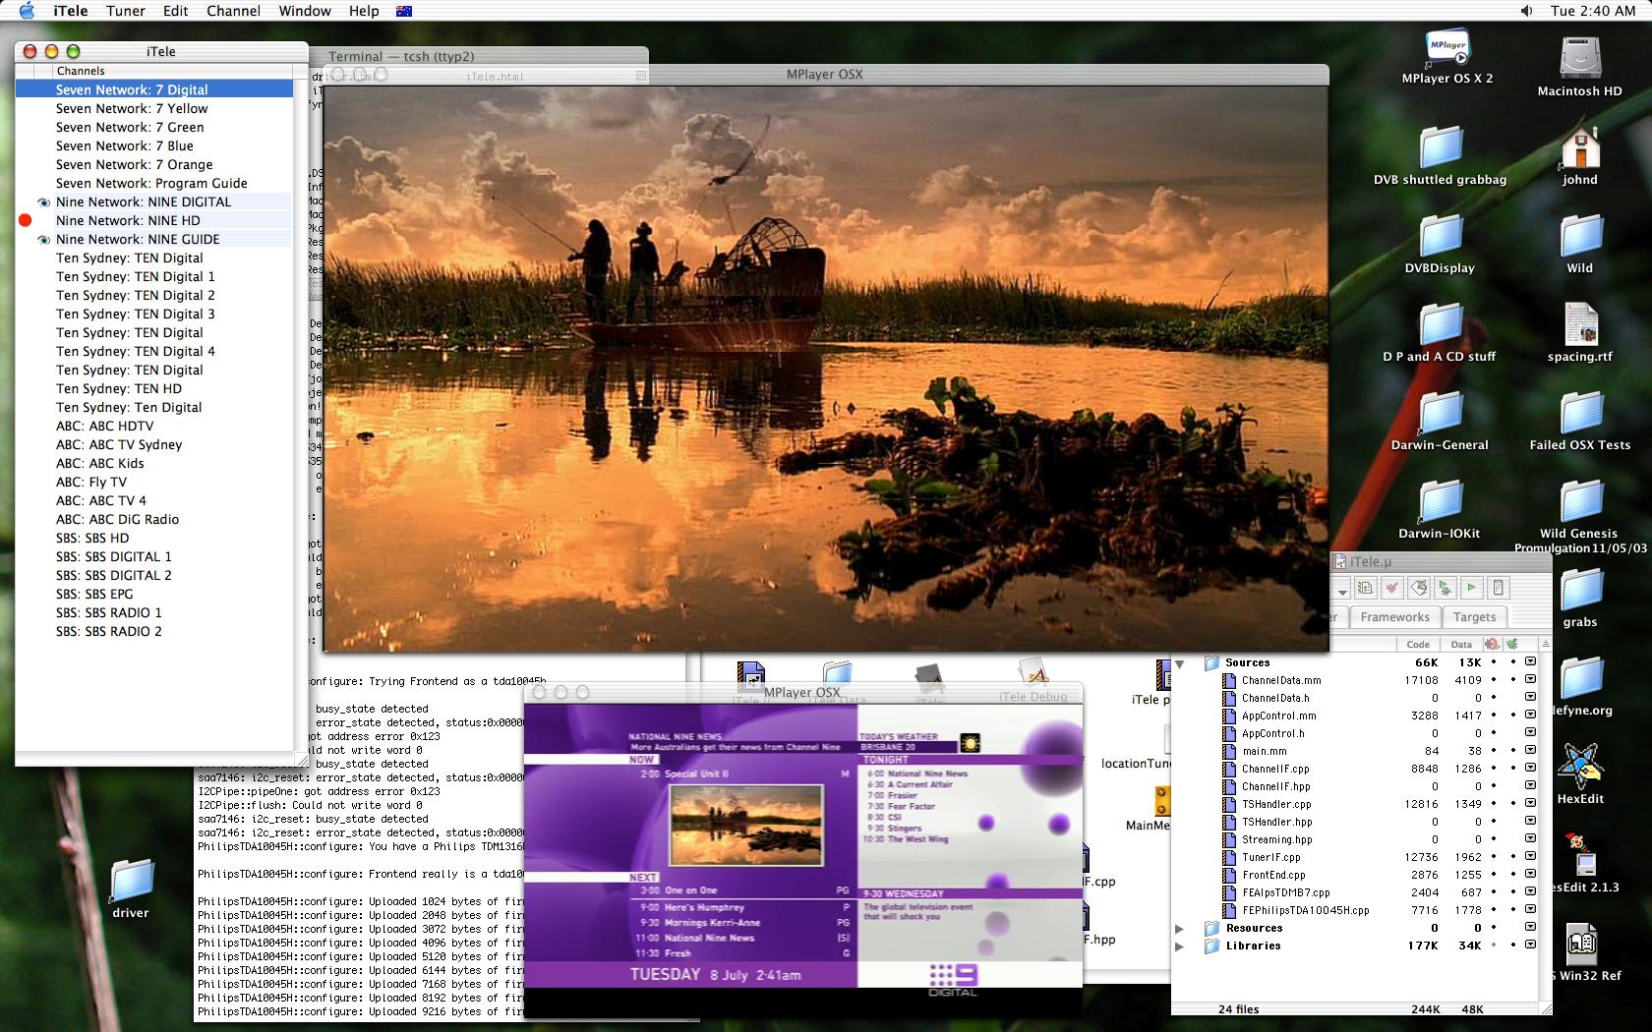Click the TV thumbnail in Nine guide

point(745,826)
